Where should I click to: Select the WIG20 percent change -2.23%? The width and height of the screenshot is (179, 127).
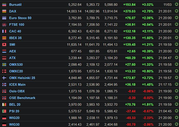tap(148, 118)
